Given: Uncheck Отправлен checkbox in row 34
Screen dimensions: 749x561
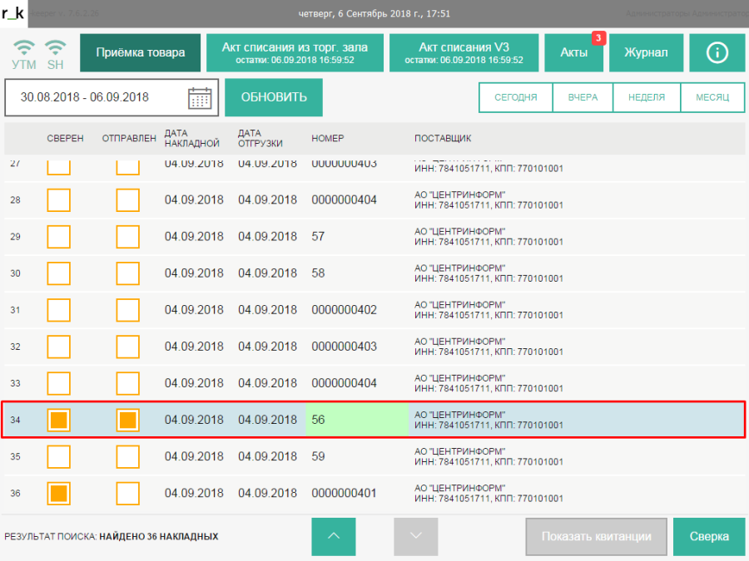Looking at the screenshot, I should pyautogui.click(x=127, y=420).
